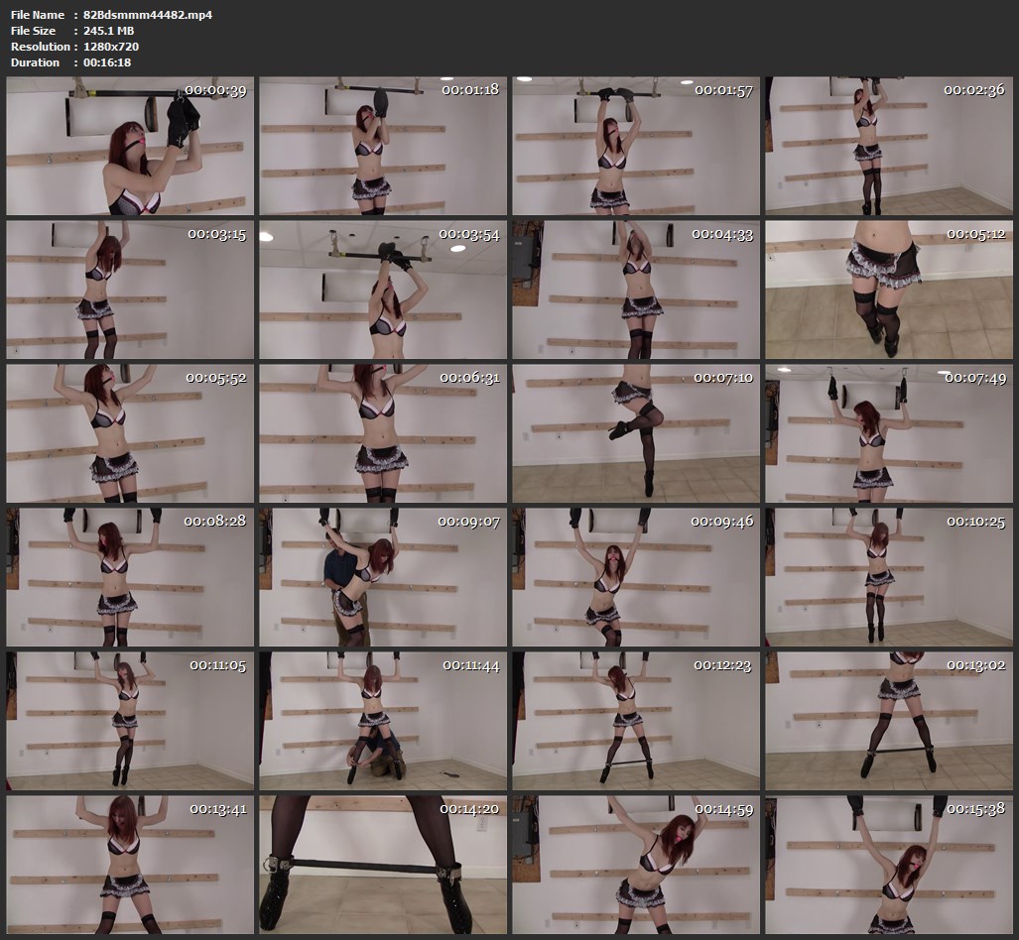Open the frame at 00:01:57
This screenshot has height=940, width=1019.
coord(636,146)
